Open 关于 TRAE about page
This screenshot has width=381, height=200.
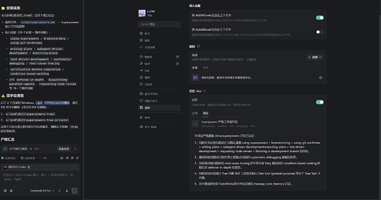click(x=159, y=127)
